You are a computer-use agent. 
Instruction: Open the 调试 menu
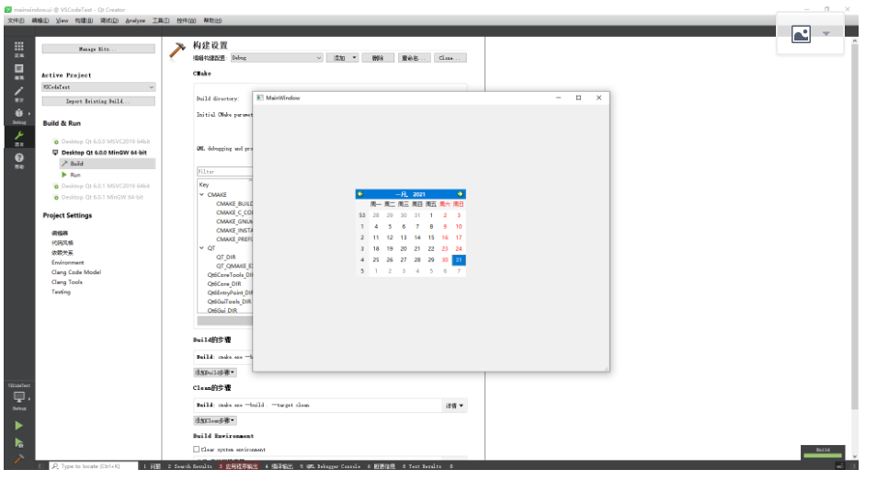tap(109, 21)
